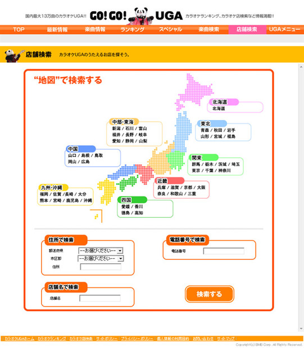This screenshot has width=304, height=348.
Task: Click the 宮城 prefecture link
Action: [x=218, y=136]
